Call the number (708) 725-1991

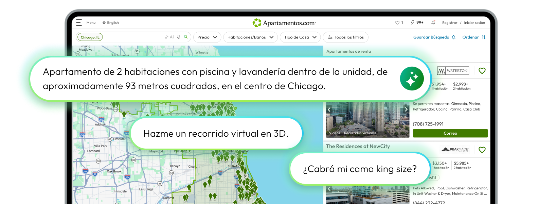[x=428, y=124]
